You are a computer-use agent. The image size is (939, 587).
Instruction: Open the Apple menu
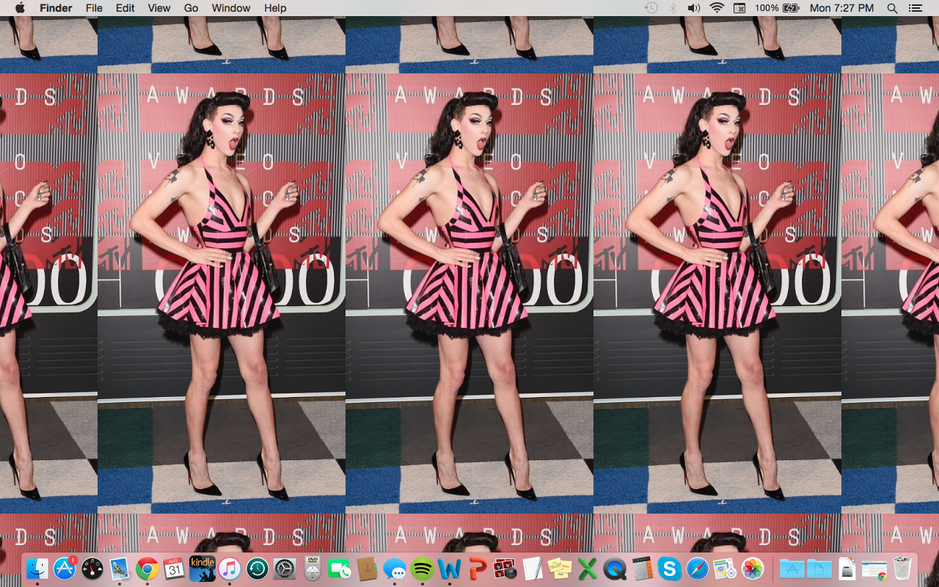[x=20, y=8]
